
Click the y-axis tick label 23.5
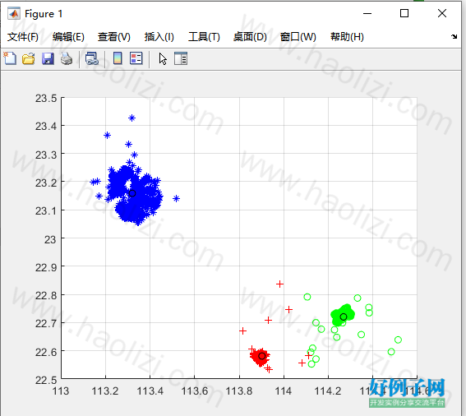coord(46,99)
